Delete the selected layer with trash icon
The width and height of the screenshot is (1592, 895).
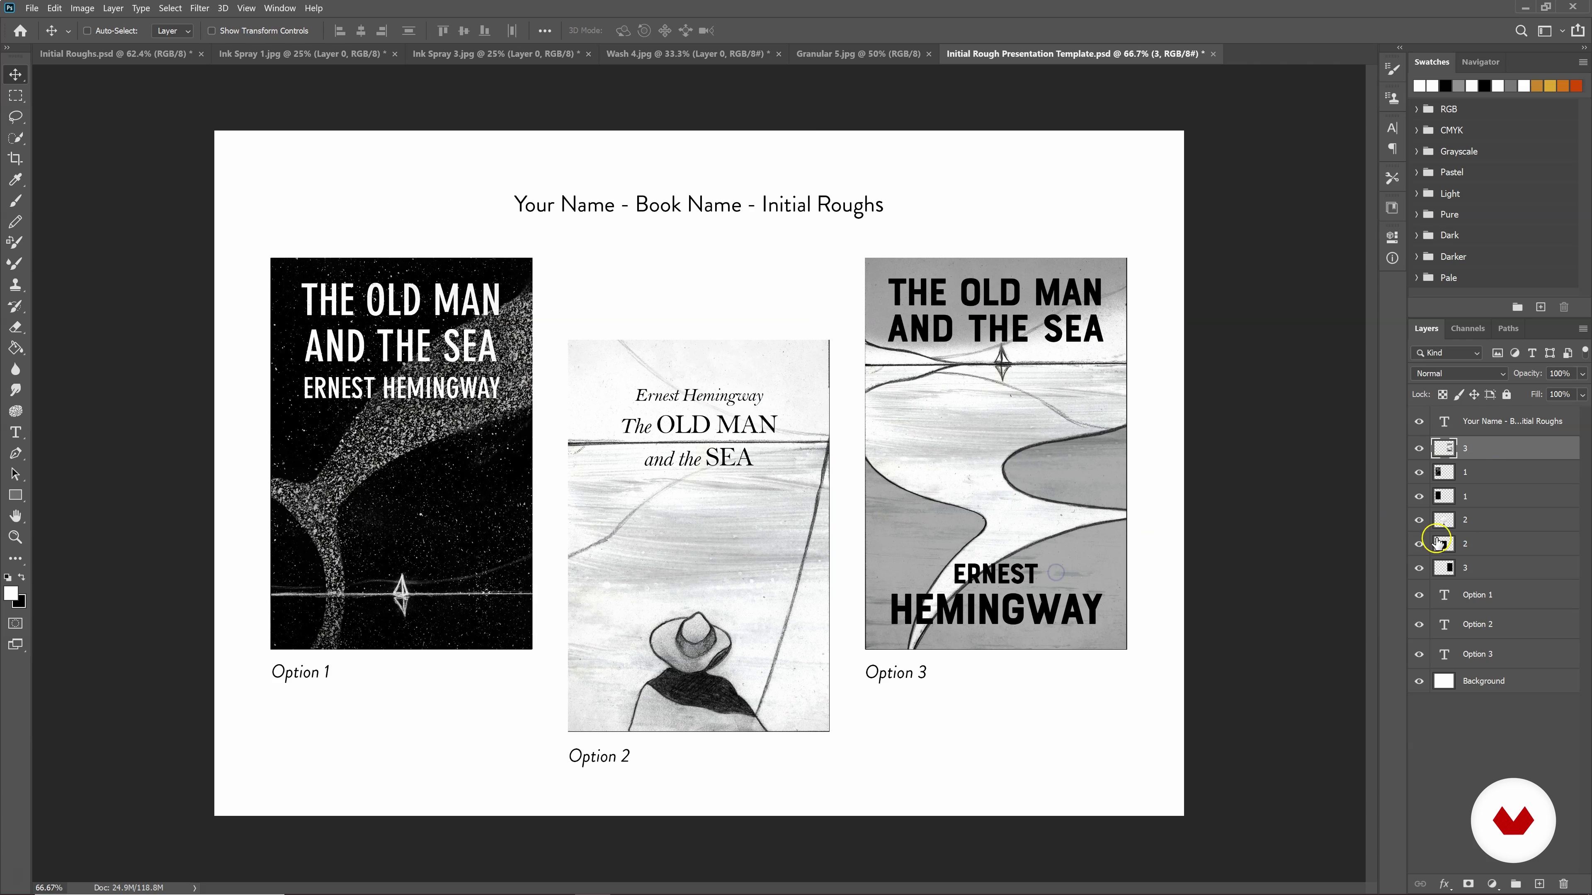click(1563, 884)
